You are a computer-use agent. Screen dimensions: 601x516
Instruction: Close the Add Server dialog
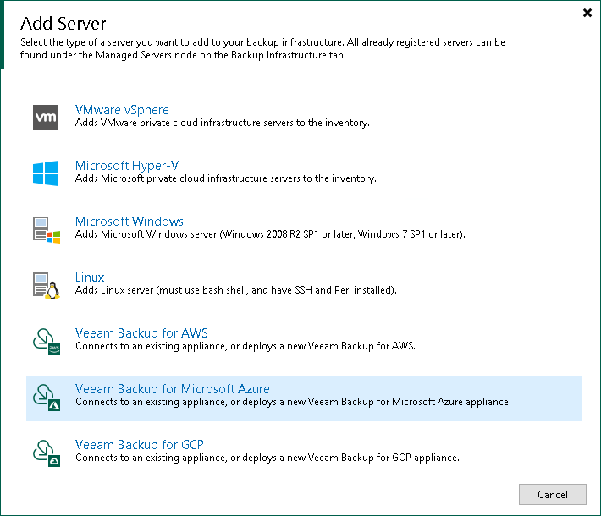pyautogui.click(x=587, y=13)
